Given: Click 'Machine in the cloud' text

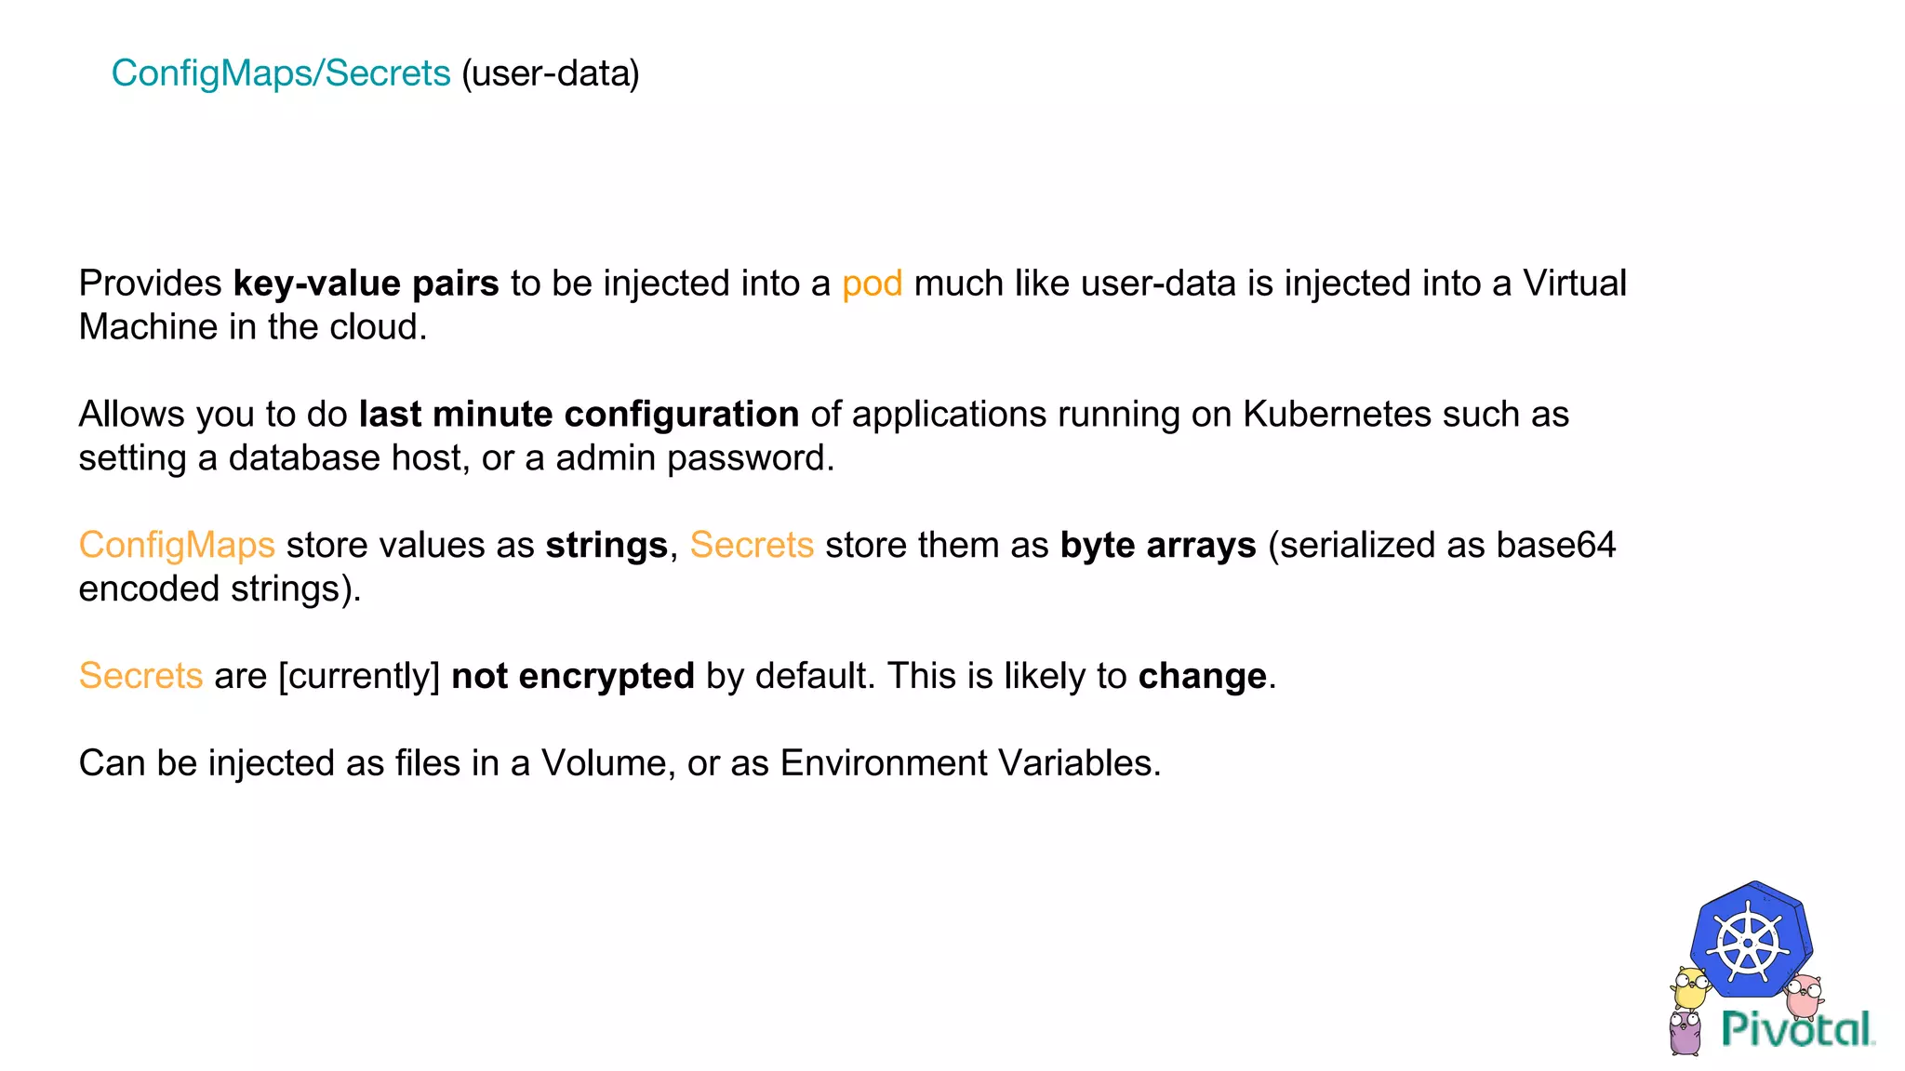Looking at the screenshot, I should point(252,327).
